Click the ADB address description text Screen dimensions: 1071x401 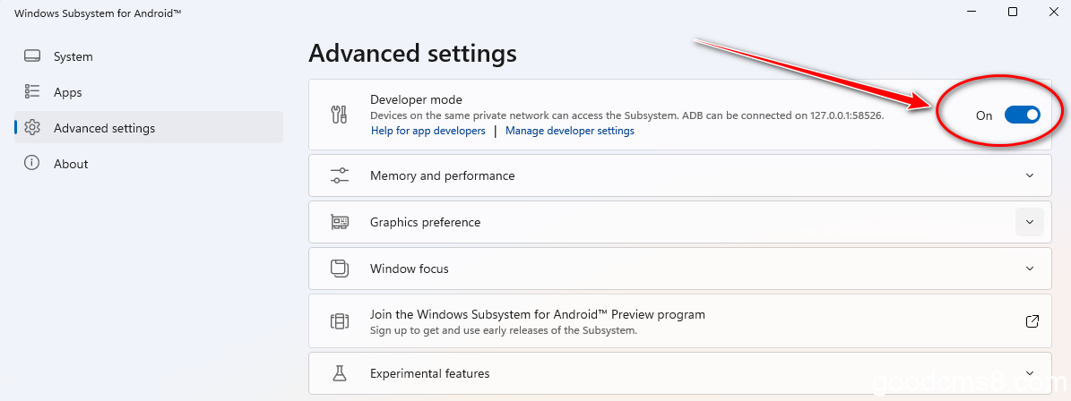pos(627,116)
